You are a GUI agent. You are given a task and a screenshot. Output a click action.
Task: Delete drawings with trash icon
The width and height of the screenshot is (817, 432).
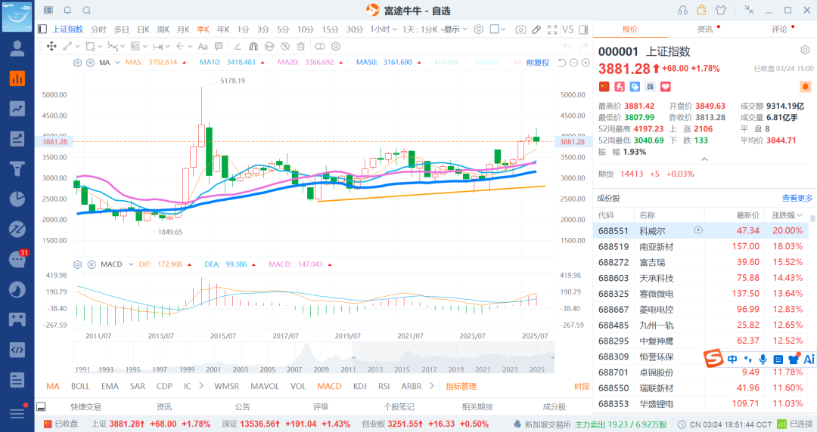click(x=300, y=46)
